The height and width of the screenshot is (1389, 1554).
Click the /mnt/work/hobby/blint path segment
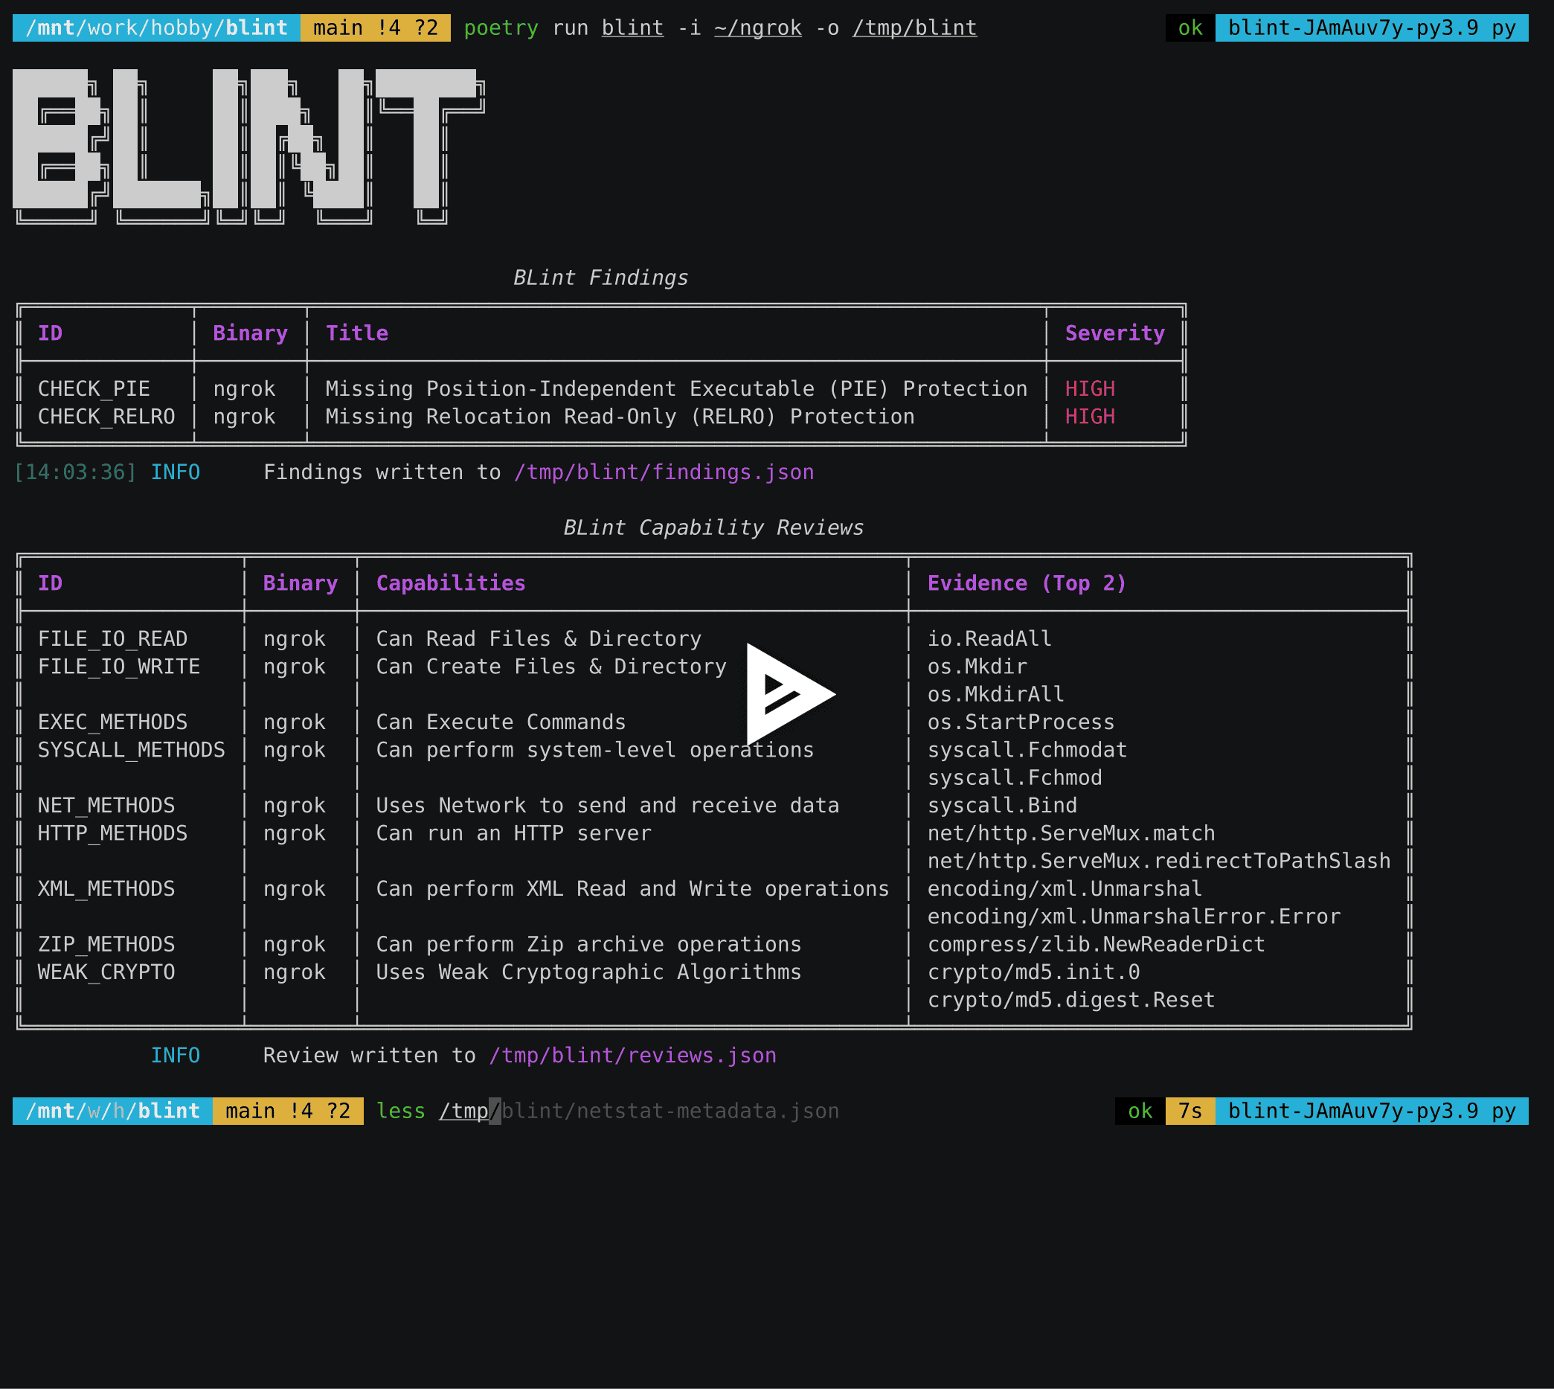pos(152,28)
